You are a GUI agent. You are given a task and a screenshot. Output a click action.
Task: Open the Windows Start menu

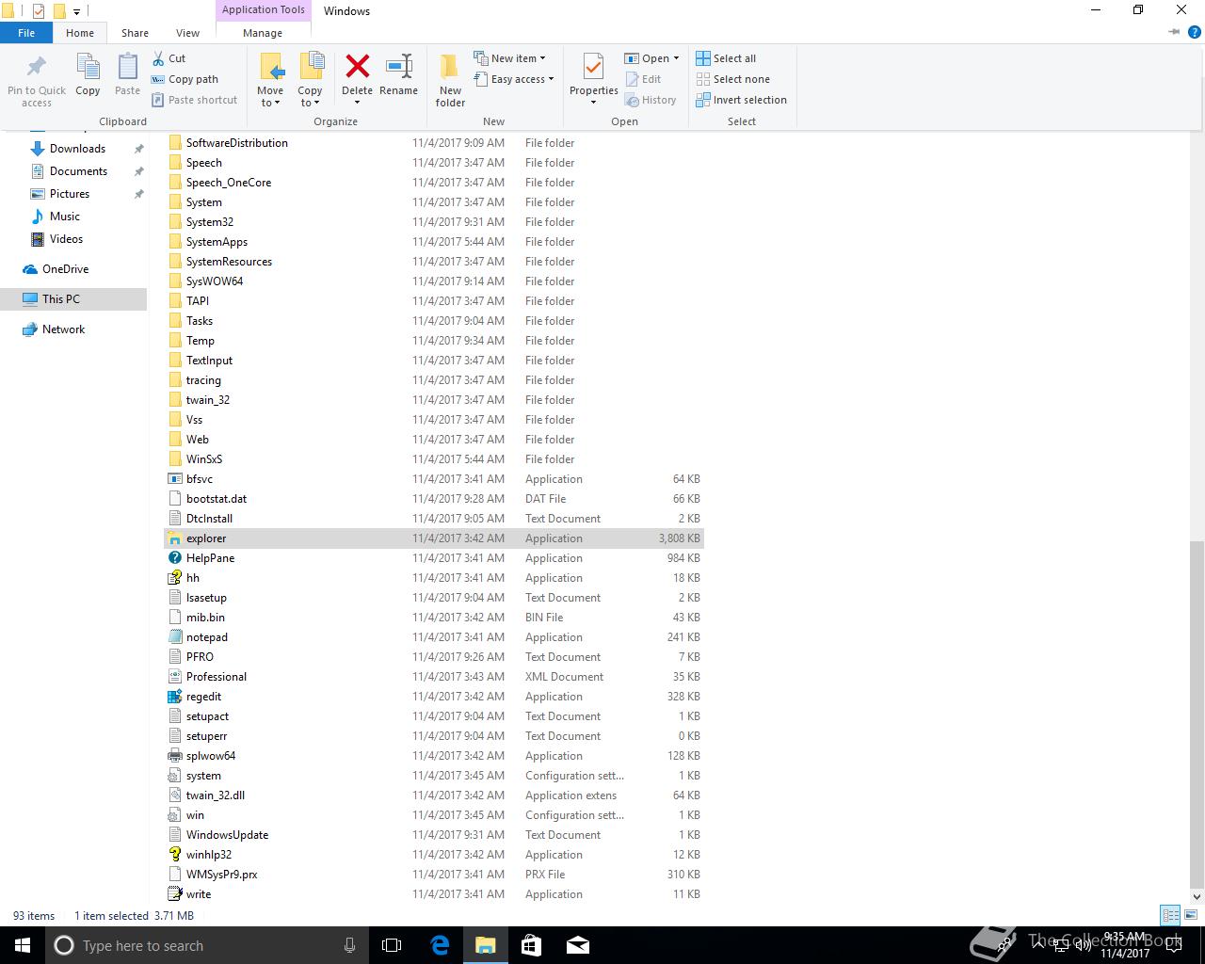pos(23,945)
